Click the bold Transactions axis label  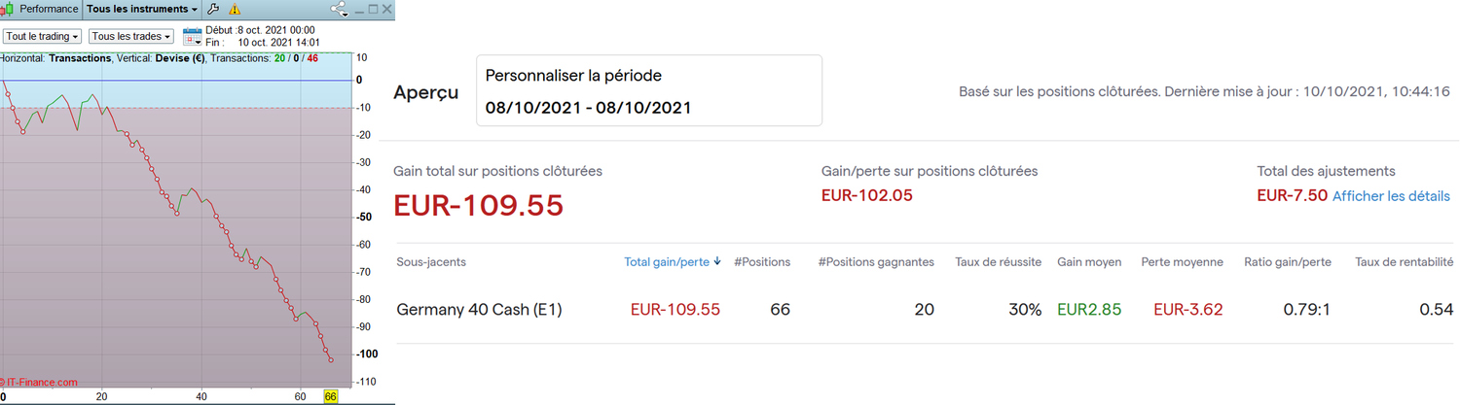[x=80, y=58]
